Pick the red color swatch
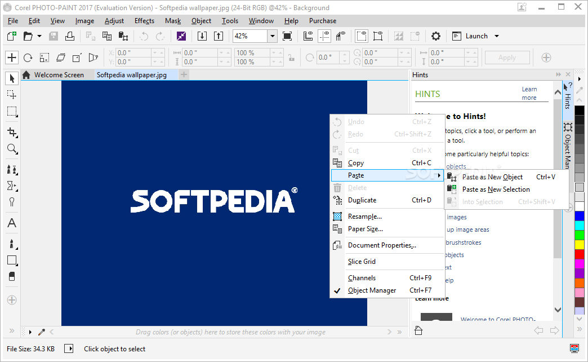This screenshot has height=362, width=588. [580, 254]
